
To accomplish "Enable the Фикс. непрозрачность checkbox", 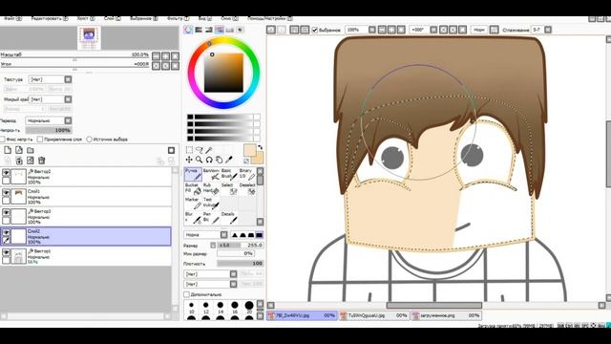I will click(3, 140).
